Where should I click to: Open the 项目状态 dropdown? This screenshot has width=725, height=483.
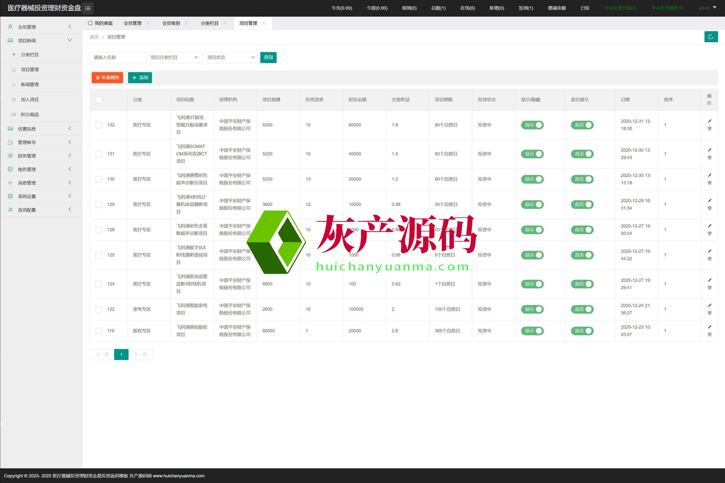(231, 58)
